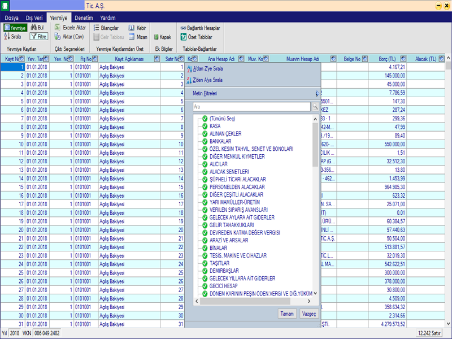This screenshot has width=452, height=339.
Task: Toggle GELİR TAHAKKUKLARI checkbox
Action: (x=205, y=225)
